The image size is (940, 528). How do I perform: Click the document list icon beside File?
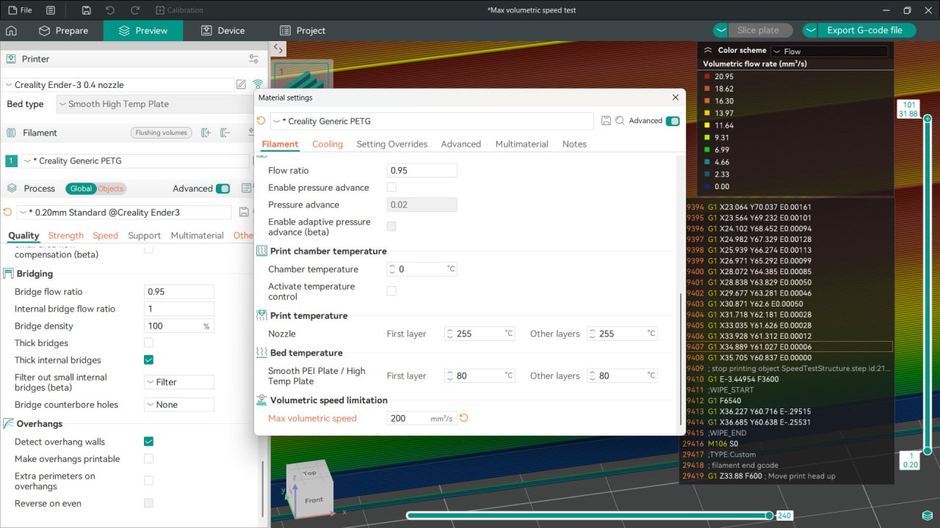click(x=51, y=10)
